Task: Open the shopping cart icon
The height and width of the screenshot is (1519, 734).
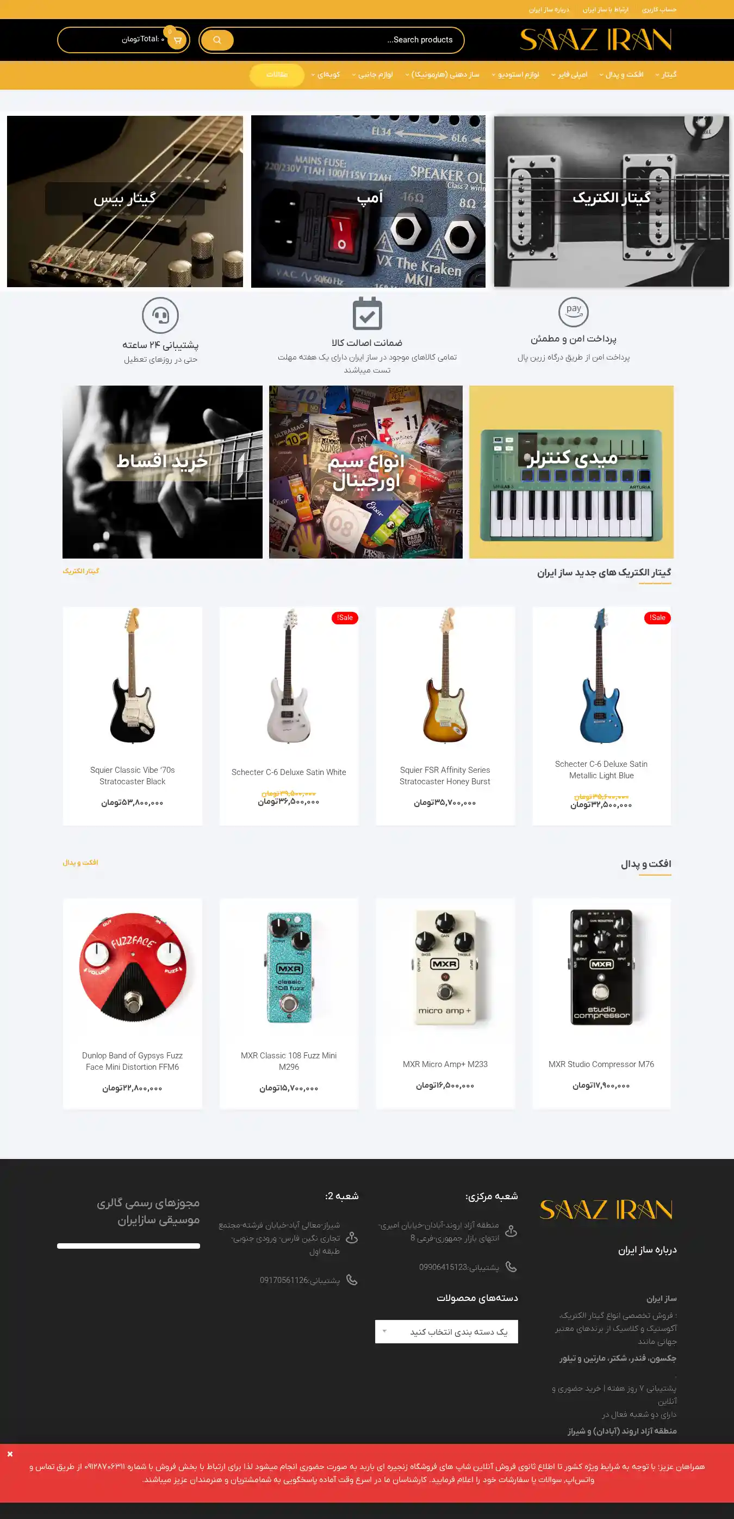Action: 177,40
